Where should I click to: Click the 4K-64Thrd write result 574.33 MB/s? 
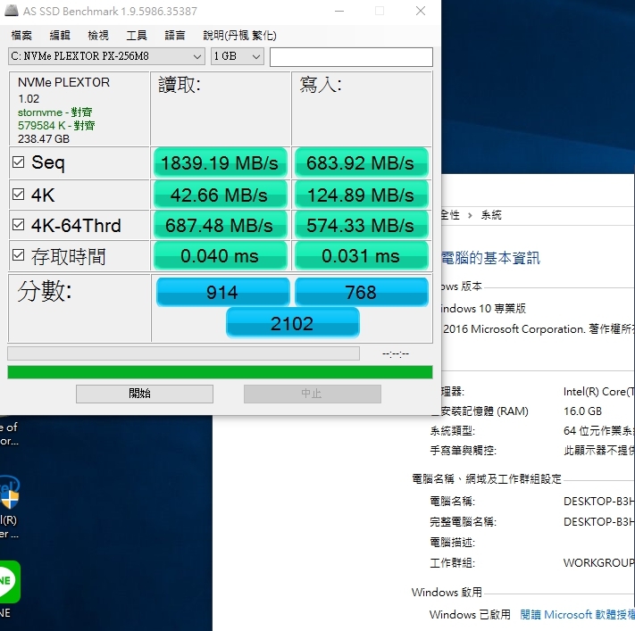point(361,225)
